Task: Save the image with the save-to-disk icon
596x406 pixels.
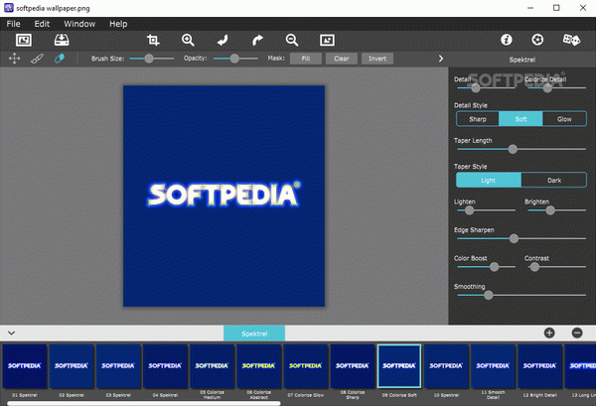Action: click(62, 40)
